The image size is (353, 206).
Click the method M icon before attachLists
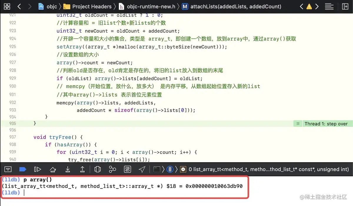[x=185, y=6]
